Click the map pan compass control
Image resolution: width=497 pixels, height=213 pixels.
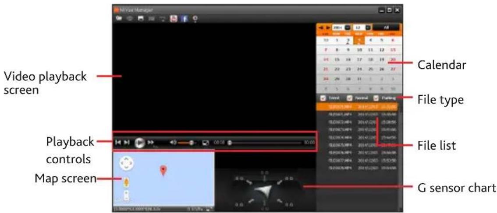tap(127, 163)
